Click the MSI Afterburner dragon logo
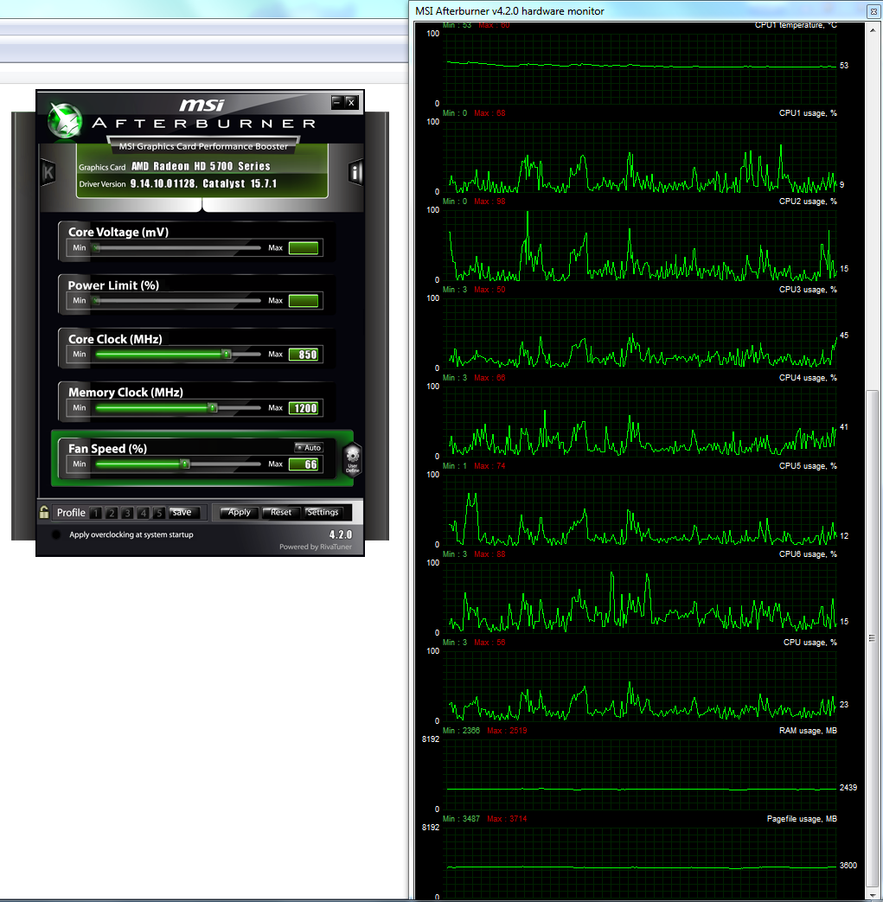883x902 pixels. point(64,120)
